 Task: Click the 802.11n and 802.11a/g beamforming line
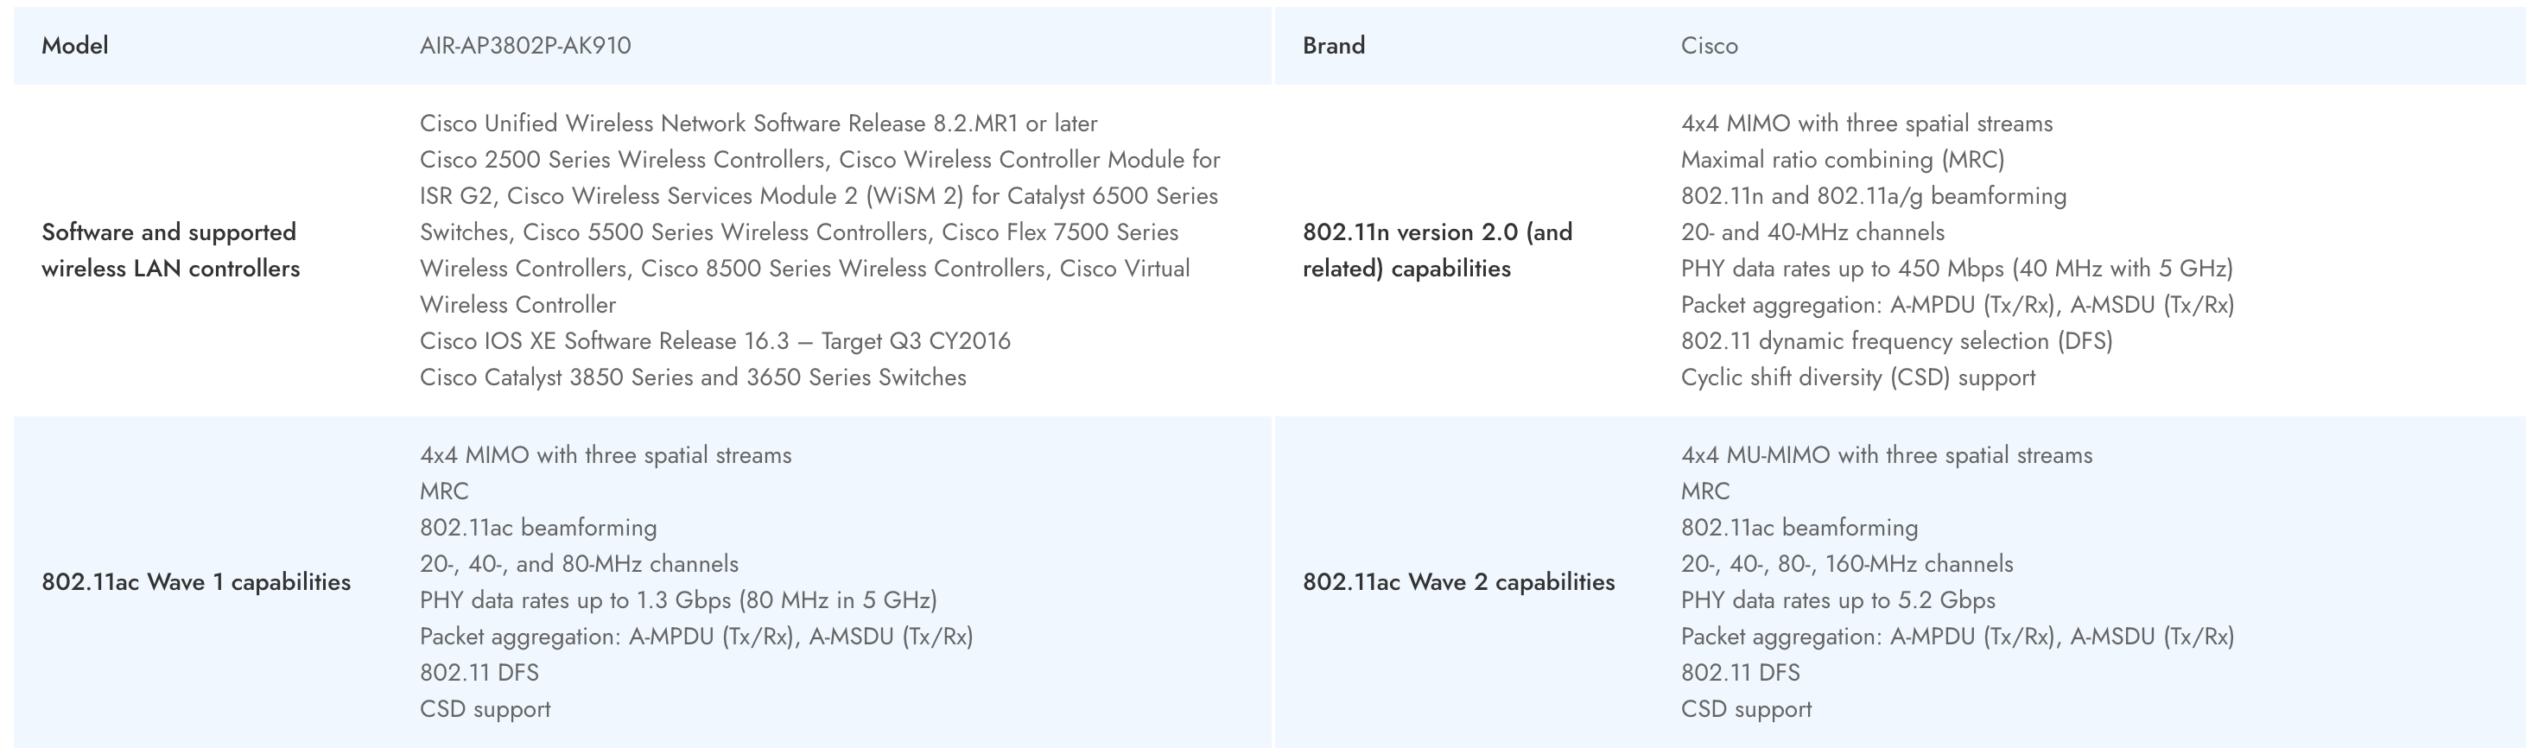click(x=1873, y=196)
